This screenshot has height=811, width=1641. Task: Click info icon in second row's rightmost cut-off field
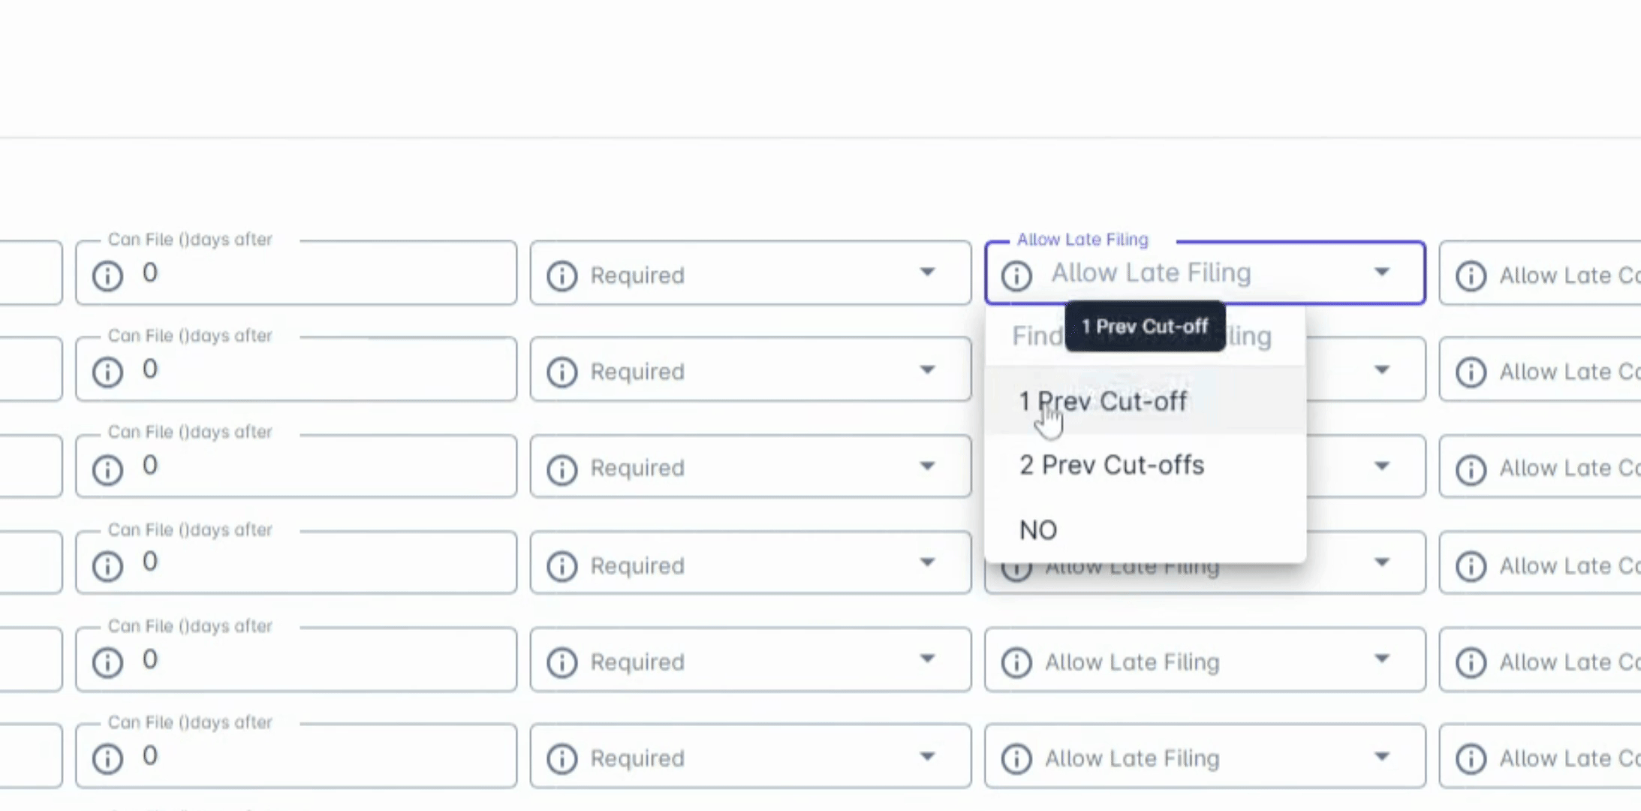coord(1471,372)
